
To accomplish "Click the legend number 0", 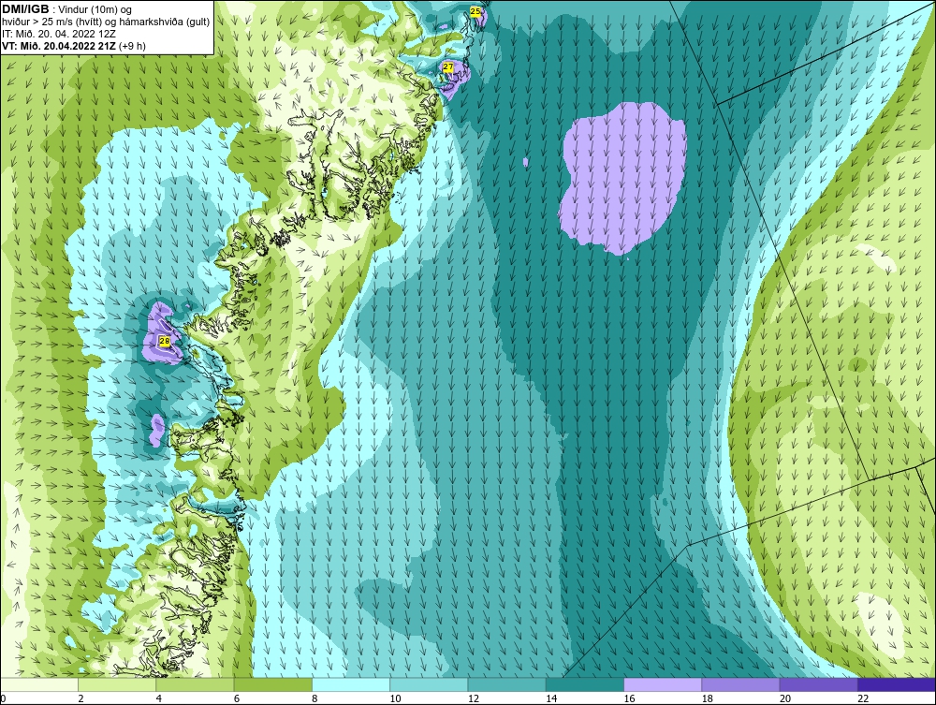I will [3, 699].
